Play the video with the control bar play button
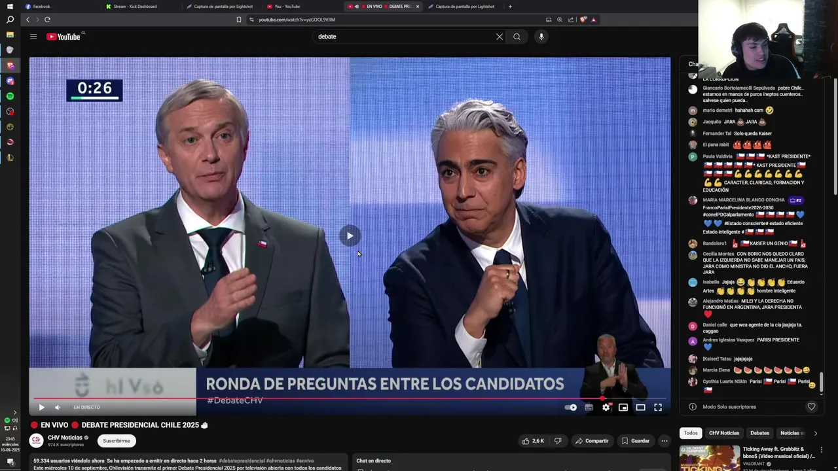This screenshot has width=838, height=471. tap(41, 408)
